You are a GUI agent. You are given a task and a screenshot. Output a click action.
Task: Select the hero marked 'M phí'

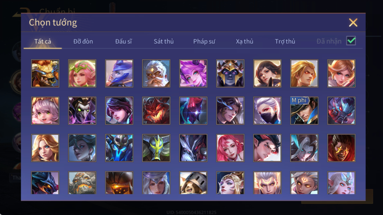tap(304, 111)
